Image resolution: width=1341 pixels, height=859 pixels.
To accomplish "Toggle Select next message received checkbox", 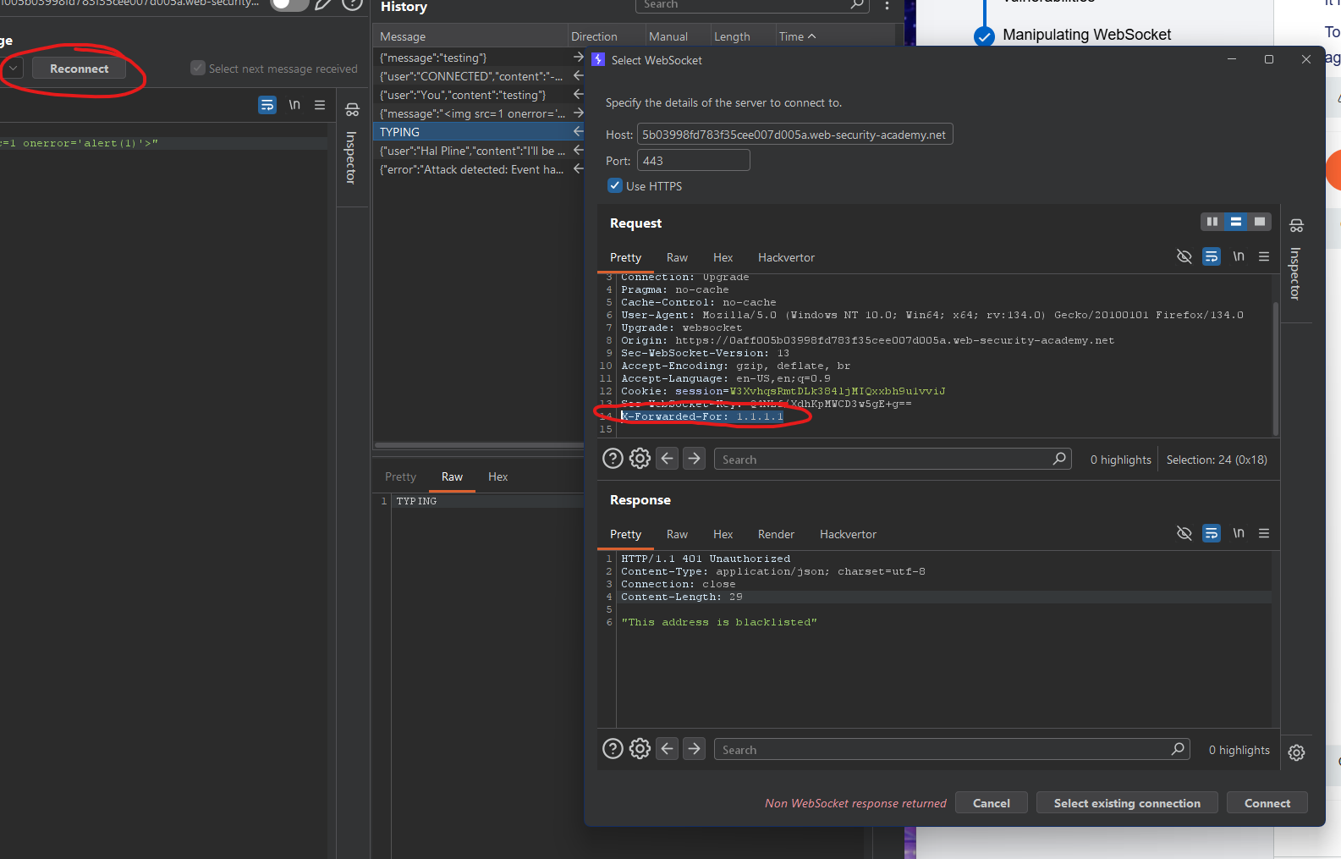I will point(198,69).
